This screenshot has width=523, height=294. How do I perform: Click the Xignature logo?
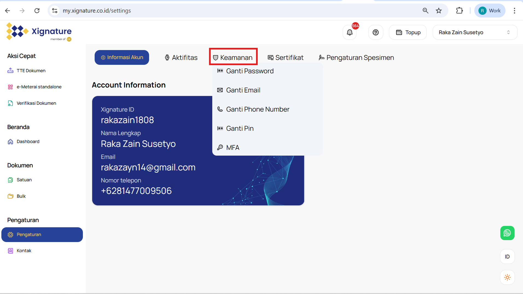[39, 32]
